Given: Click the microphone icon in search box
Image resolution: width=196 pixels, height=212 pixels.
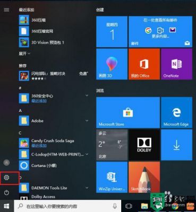Looking at the screenshot, I should (115, 206).
